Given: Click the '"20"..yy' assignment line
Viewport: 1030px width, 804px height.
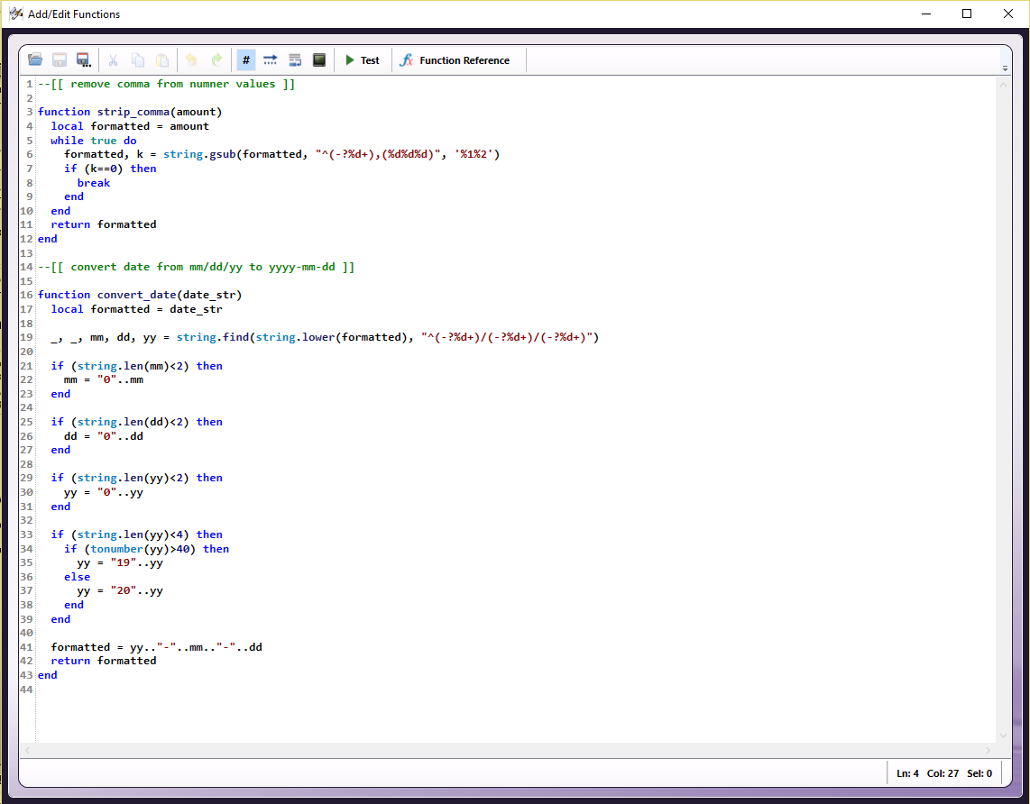Looking at the screenshot, I should click(x=120, y=590).
